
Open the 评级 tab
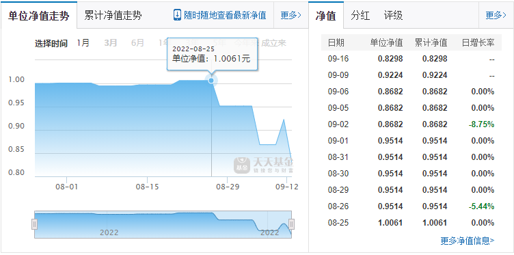tap(393, 16)
